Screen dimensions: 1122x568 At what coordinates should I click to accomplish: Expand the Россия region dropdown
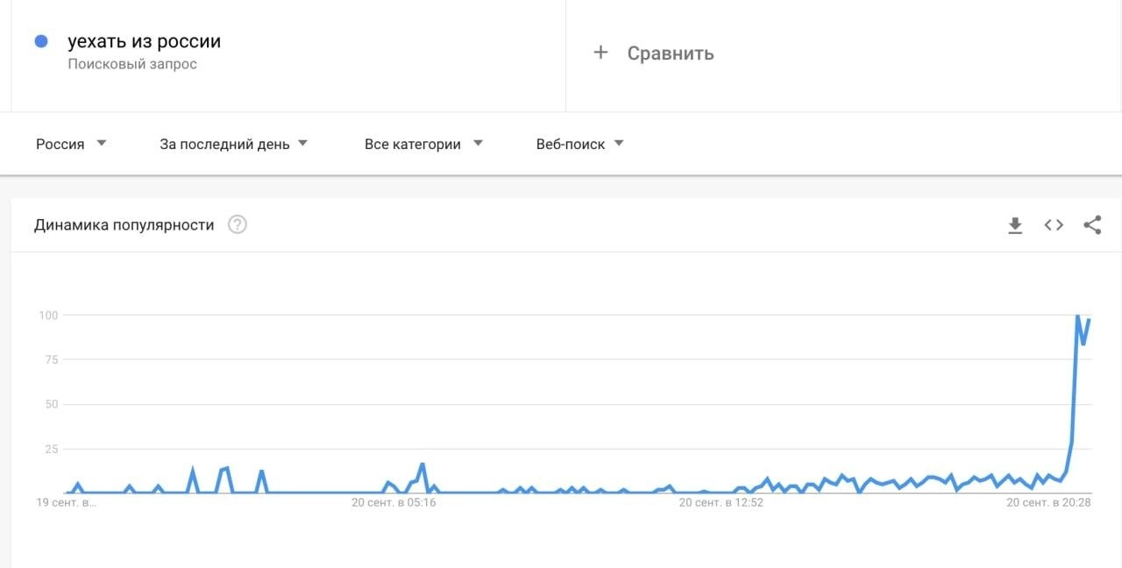[x=71, y=144]
